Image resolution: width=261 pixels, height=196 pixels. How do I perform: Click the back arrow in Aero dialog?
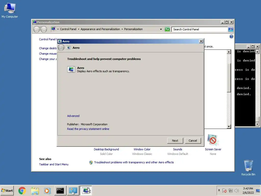pyautogui.click(x=61, y=48)
